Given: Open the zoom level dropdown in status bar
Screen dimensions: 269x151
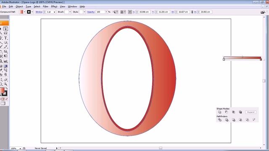Looking at the screenshot, I should tap(20, 148).
